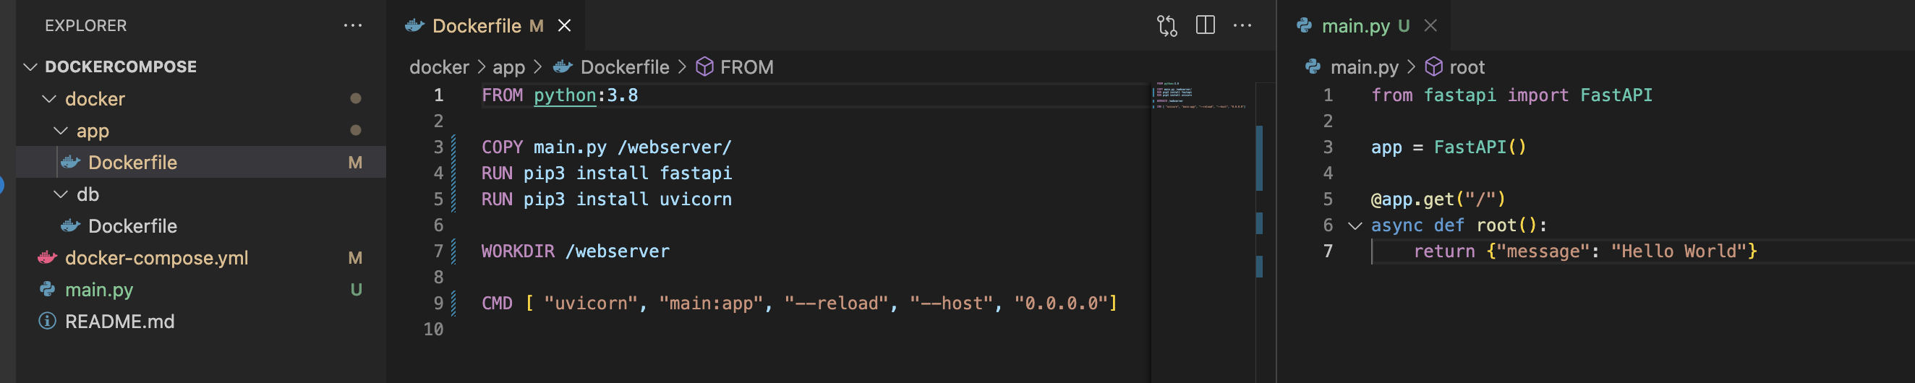Open Explorer views and more actions menu
The width and height of the screenshot is (1915, 383).
tap(352, 26)
